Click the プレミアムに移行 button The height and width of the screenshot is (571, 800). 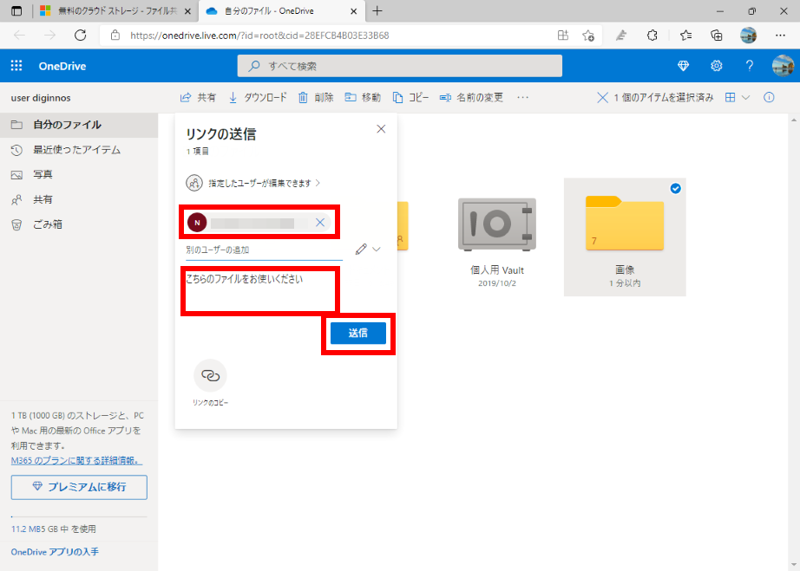(x=79, y=487)
